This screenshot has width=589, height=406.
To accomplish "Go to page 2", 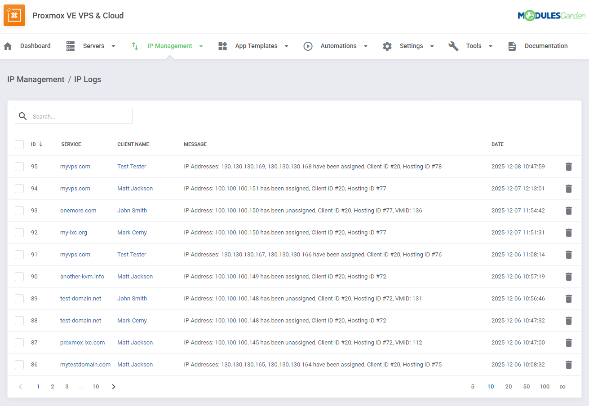I will pyautogui.click(x=53, y=387).
